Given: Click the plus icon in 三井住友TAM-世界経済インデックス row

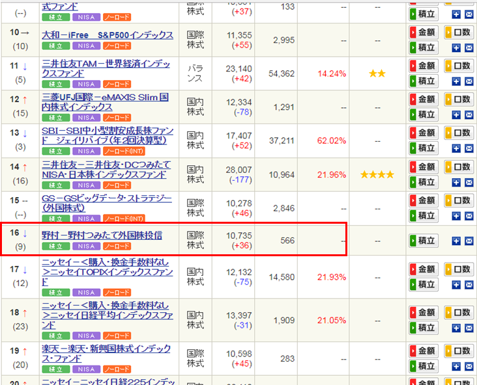Looking at the screenshot, I should click(456, 81).
